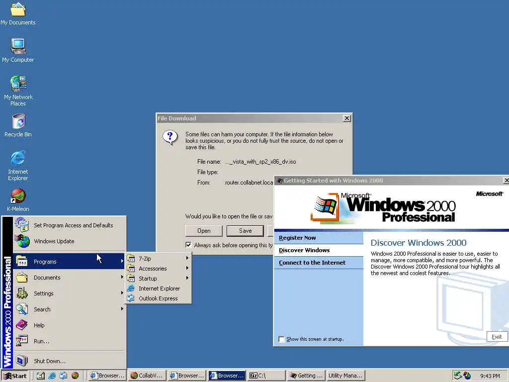Click the Programs folder icon in Start menu
Screen dimensions: 509x382
click(x=22, y=262)
